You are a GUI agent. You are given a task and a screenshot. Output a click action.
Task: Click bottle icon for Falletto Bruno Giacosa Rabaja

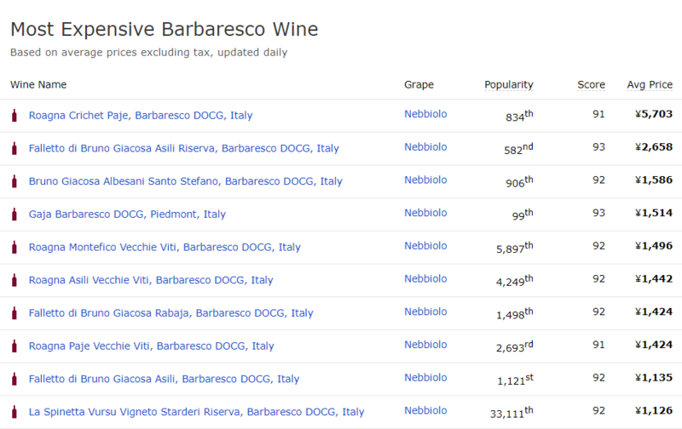pyautogui.click(x=14, y=313)
